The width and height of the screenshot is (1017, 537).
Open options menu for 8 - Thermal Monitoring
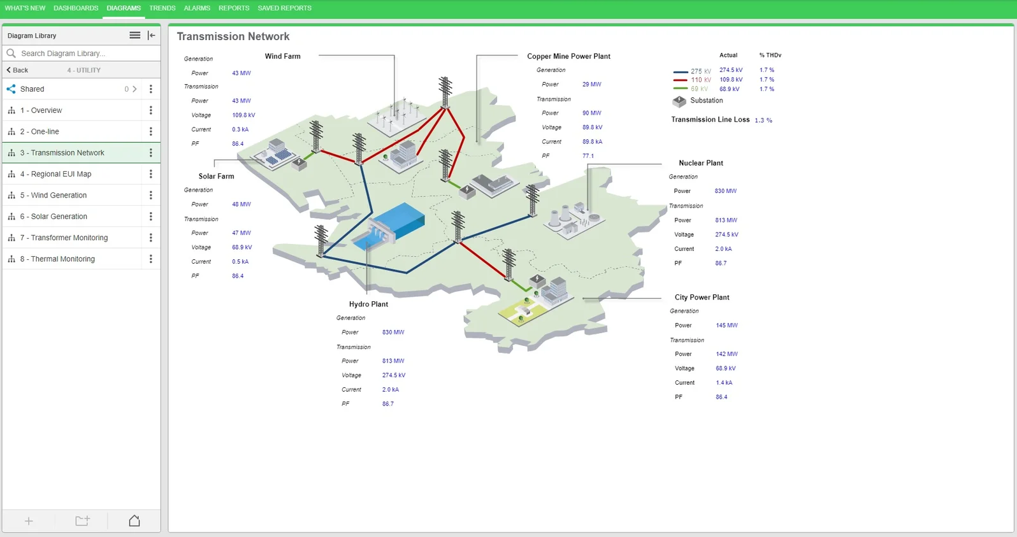(x=151, y=259)
